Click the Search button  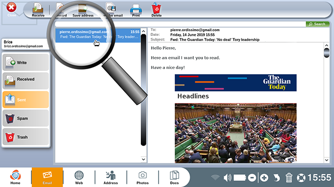click(x=318, y=24)
